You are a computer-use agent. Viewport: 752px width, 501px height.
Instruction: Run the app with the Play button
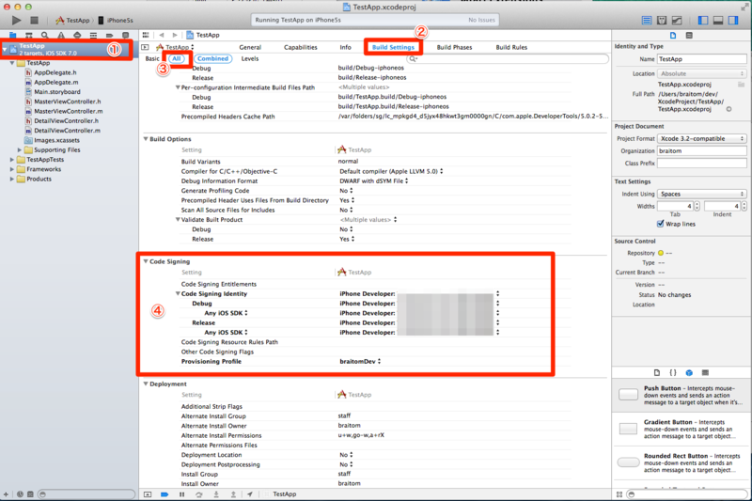[x=16, y=20]
